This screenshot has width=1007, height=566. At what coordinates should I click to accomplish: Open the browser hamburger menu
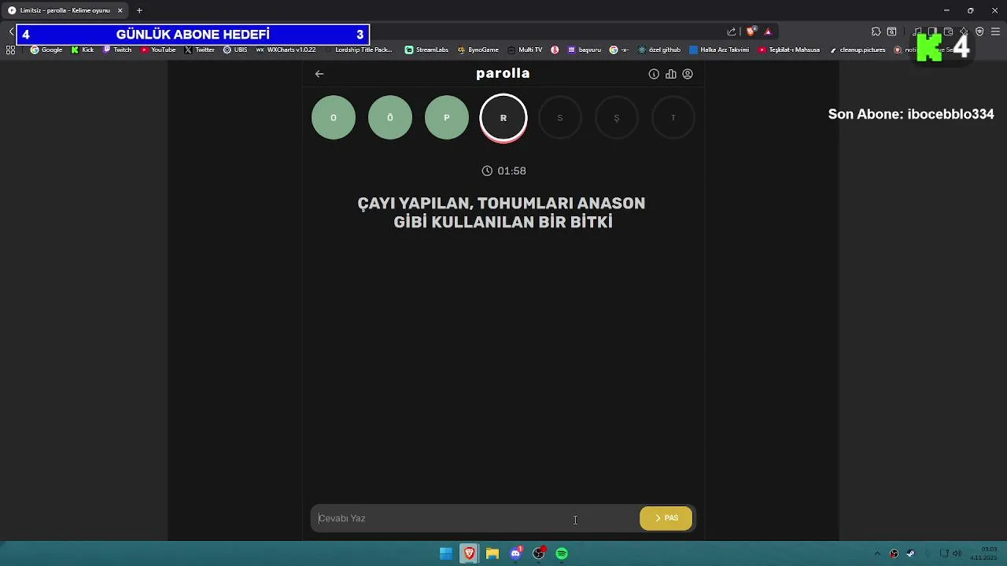click(995, 31)
